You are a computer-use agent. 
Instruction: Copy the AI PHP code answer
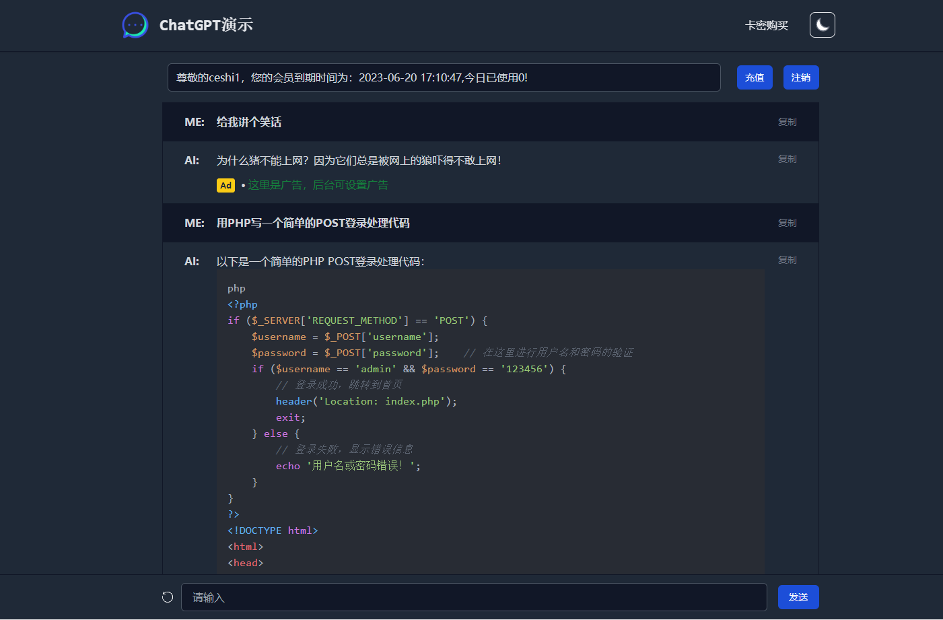(x=787, y=260)
